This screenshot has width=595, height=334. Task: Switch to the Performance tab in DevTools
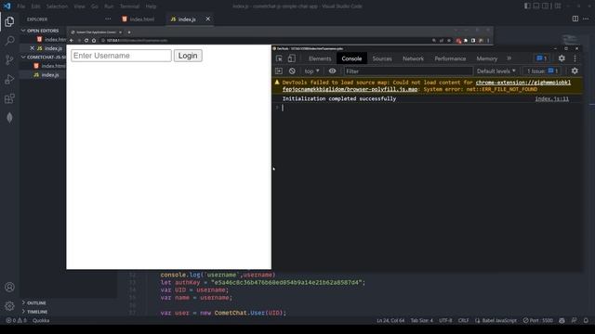(450, 58)
